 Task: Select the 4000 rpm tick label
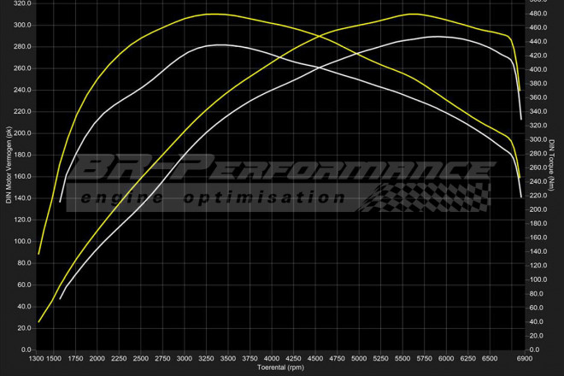click(271, 359)
